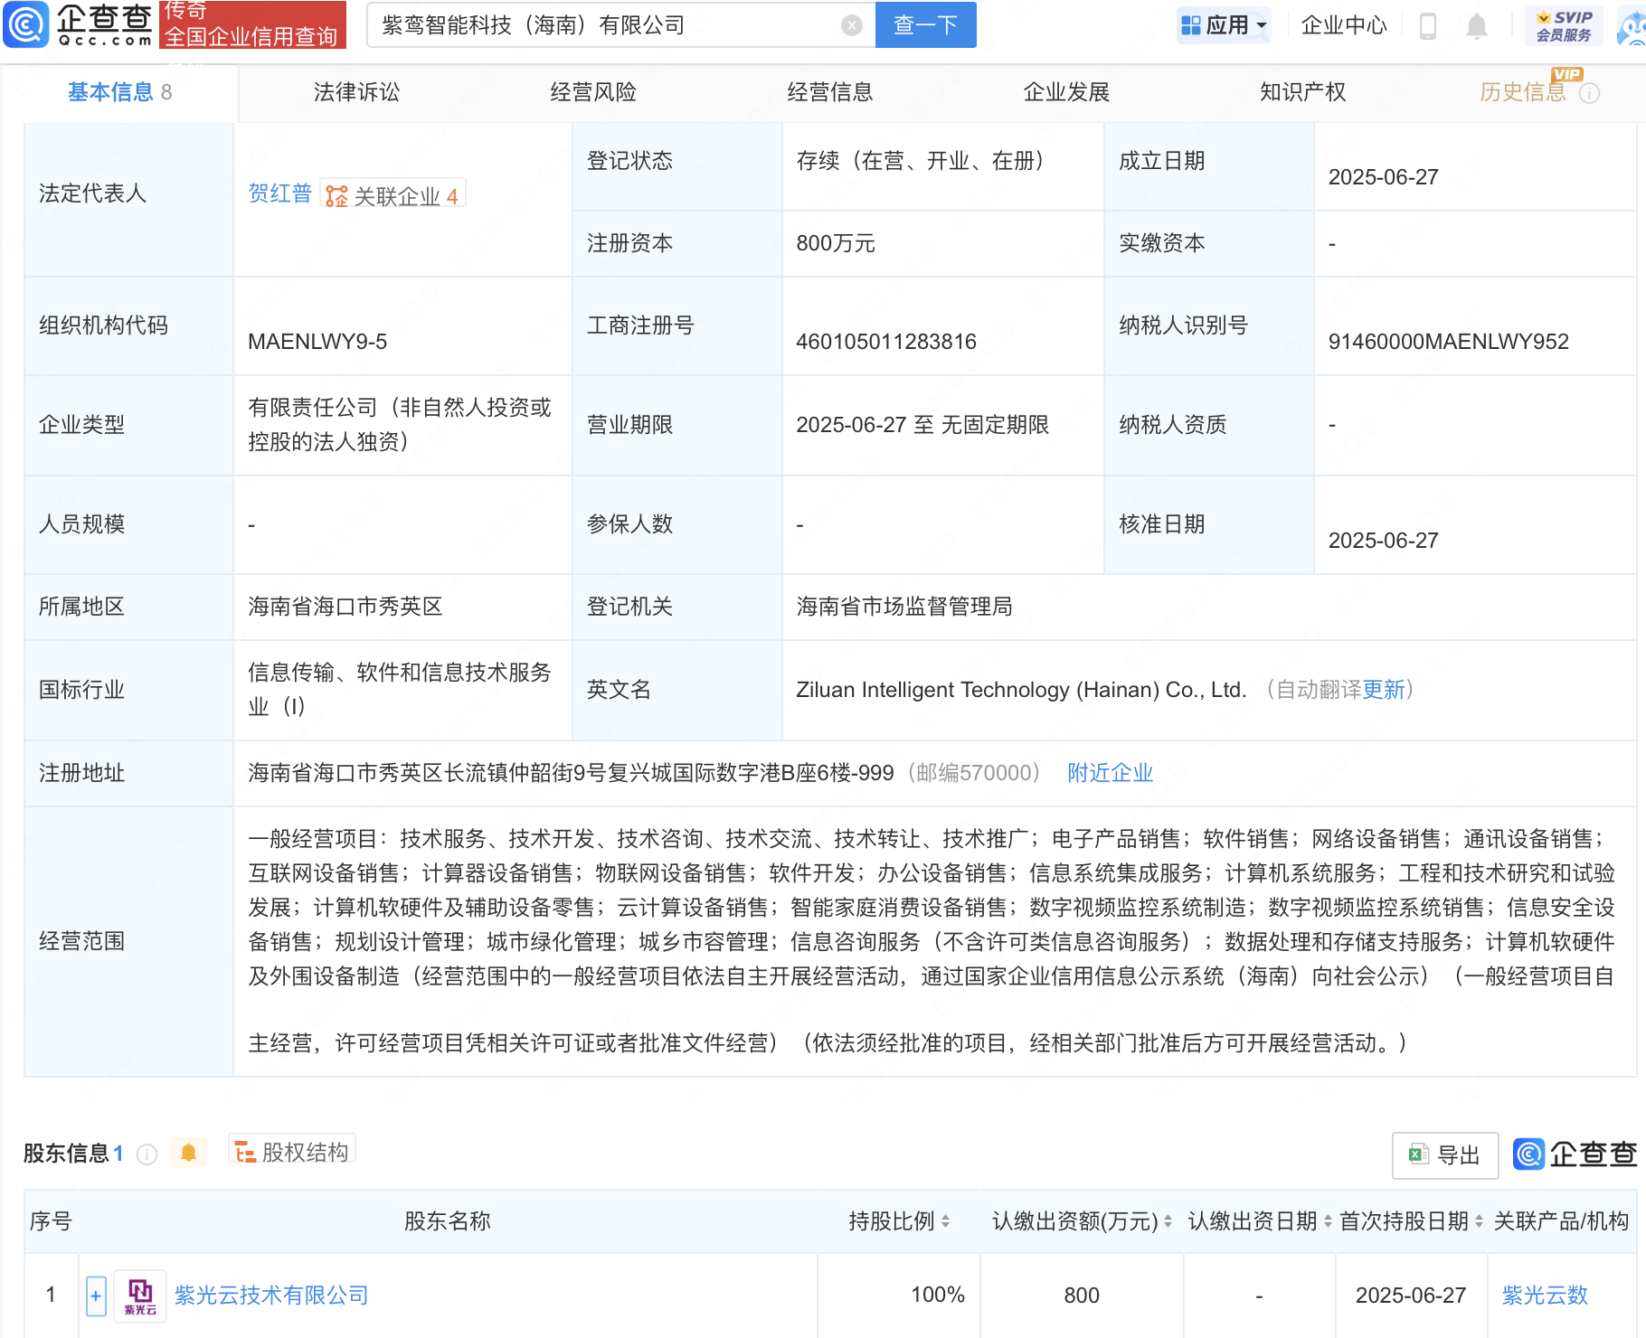Open 企业中心 from the top bar
Image resolution: width=1646 pixels, height=1338 pixels.
[1343, 25]
